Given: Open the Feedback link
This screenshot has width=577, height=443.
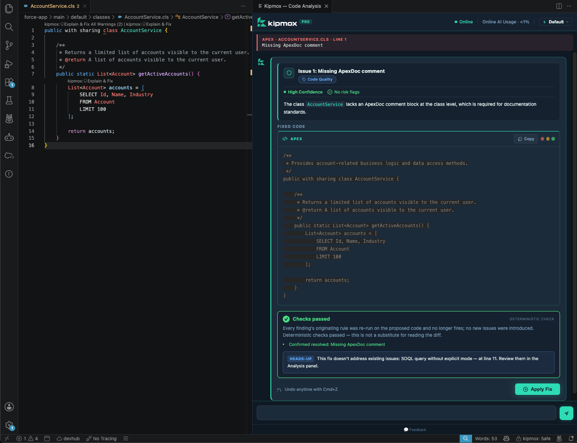Looking at the screenshot, I should tap(415, 430).
